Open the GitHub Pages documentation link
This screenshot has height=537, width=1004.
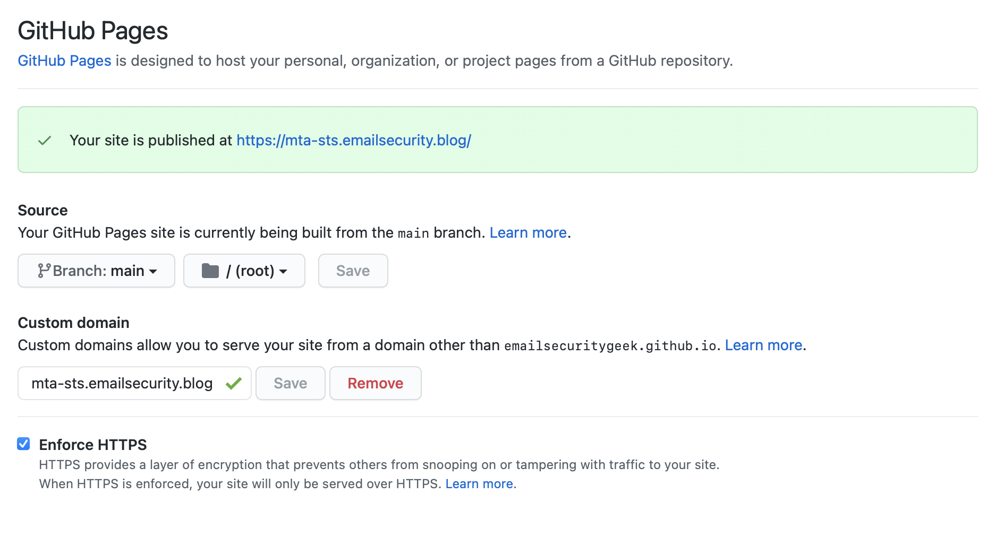pos(64,61)
